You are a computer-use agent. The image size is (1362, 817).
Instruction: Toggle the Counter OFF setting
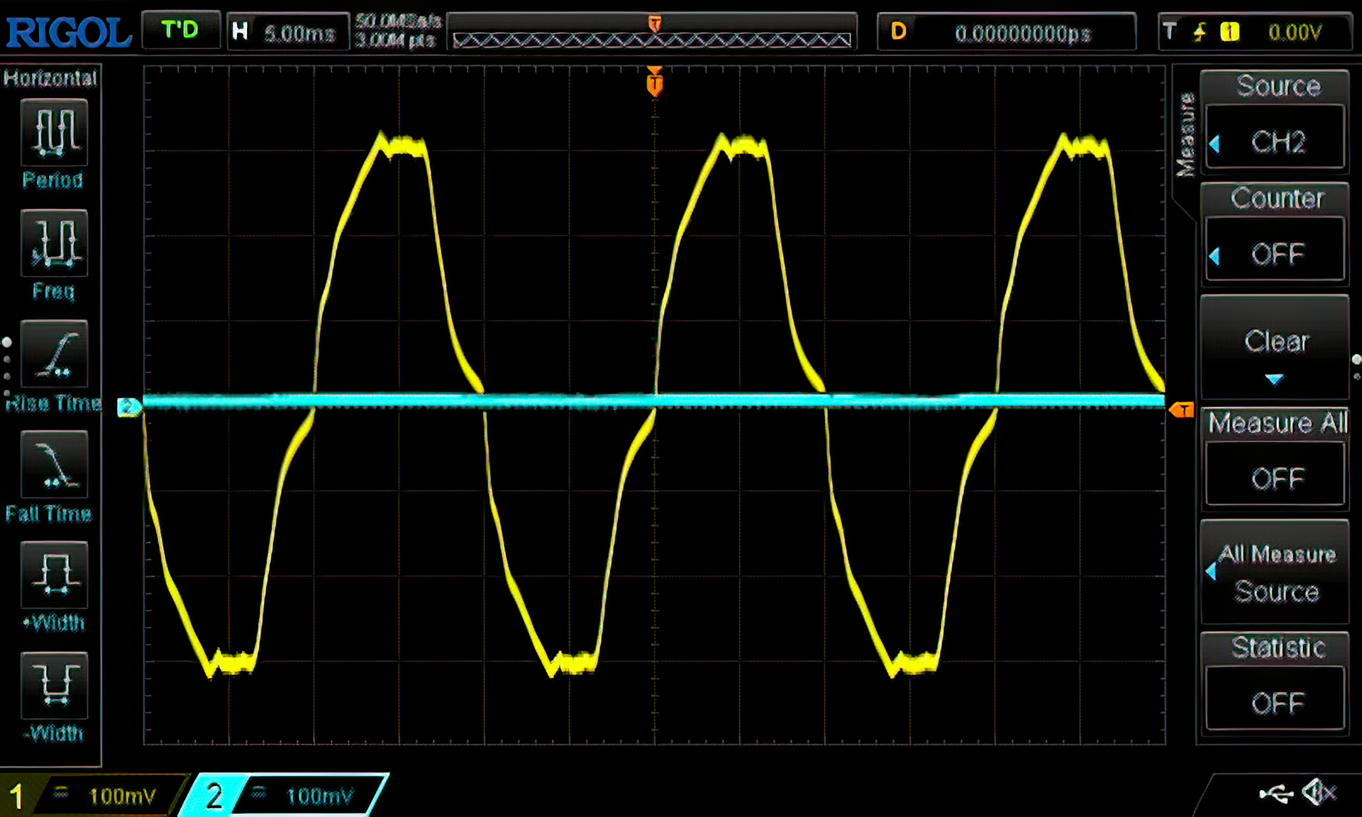click(x=1275, y=253)
